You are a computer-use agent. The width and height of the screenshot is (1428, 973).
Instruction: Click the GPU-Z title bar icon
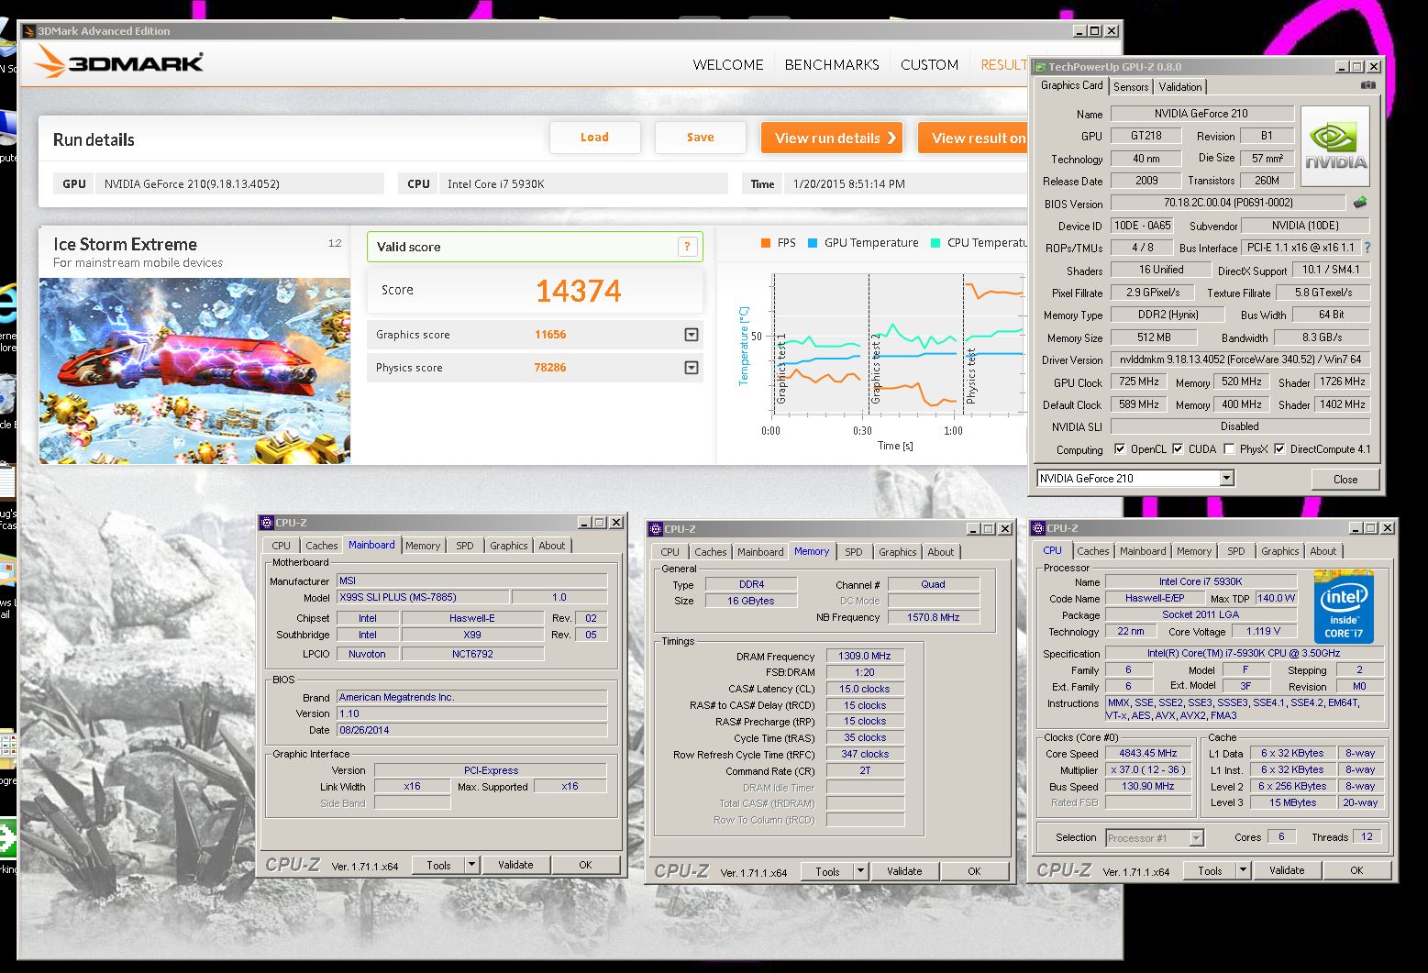pyautogui.click(x=1040, y=67)
